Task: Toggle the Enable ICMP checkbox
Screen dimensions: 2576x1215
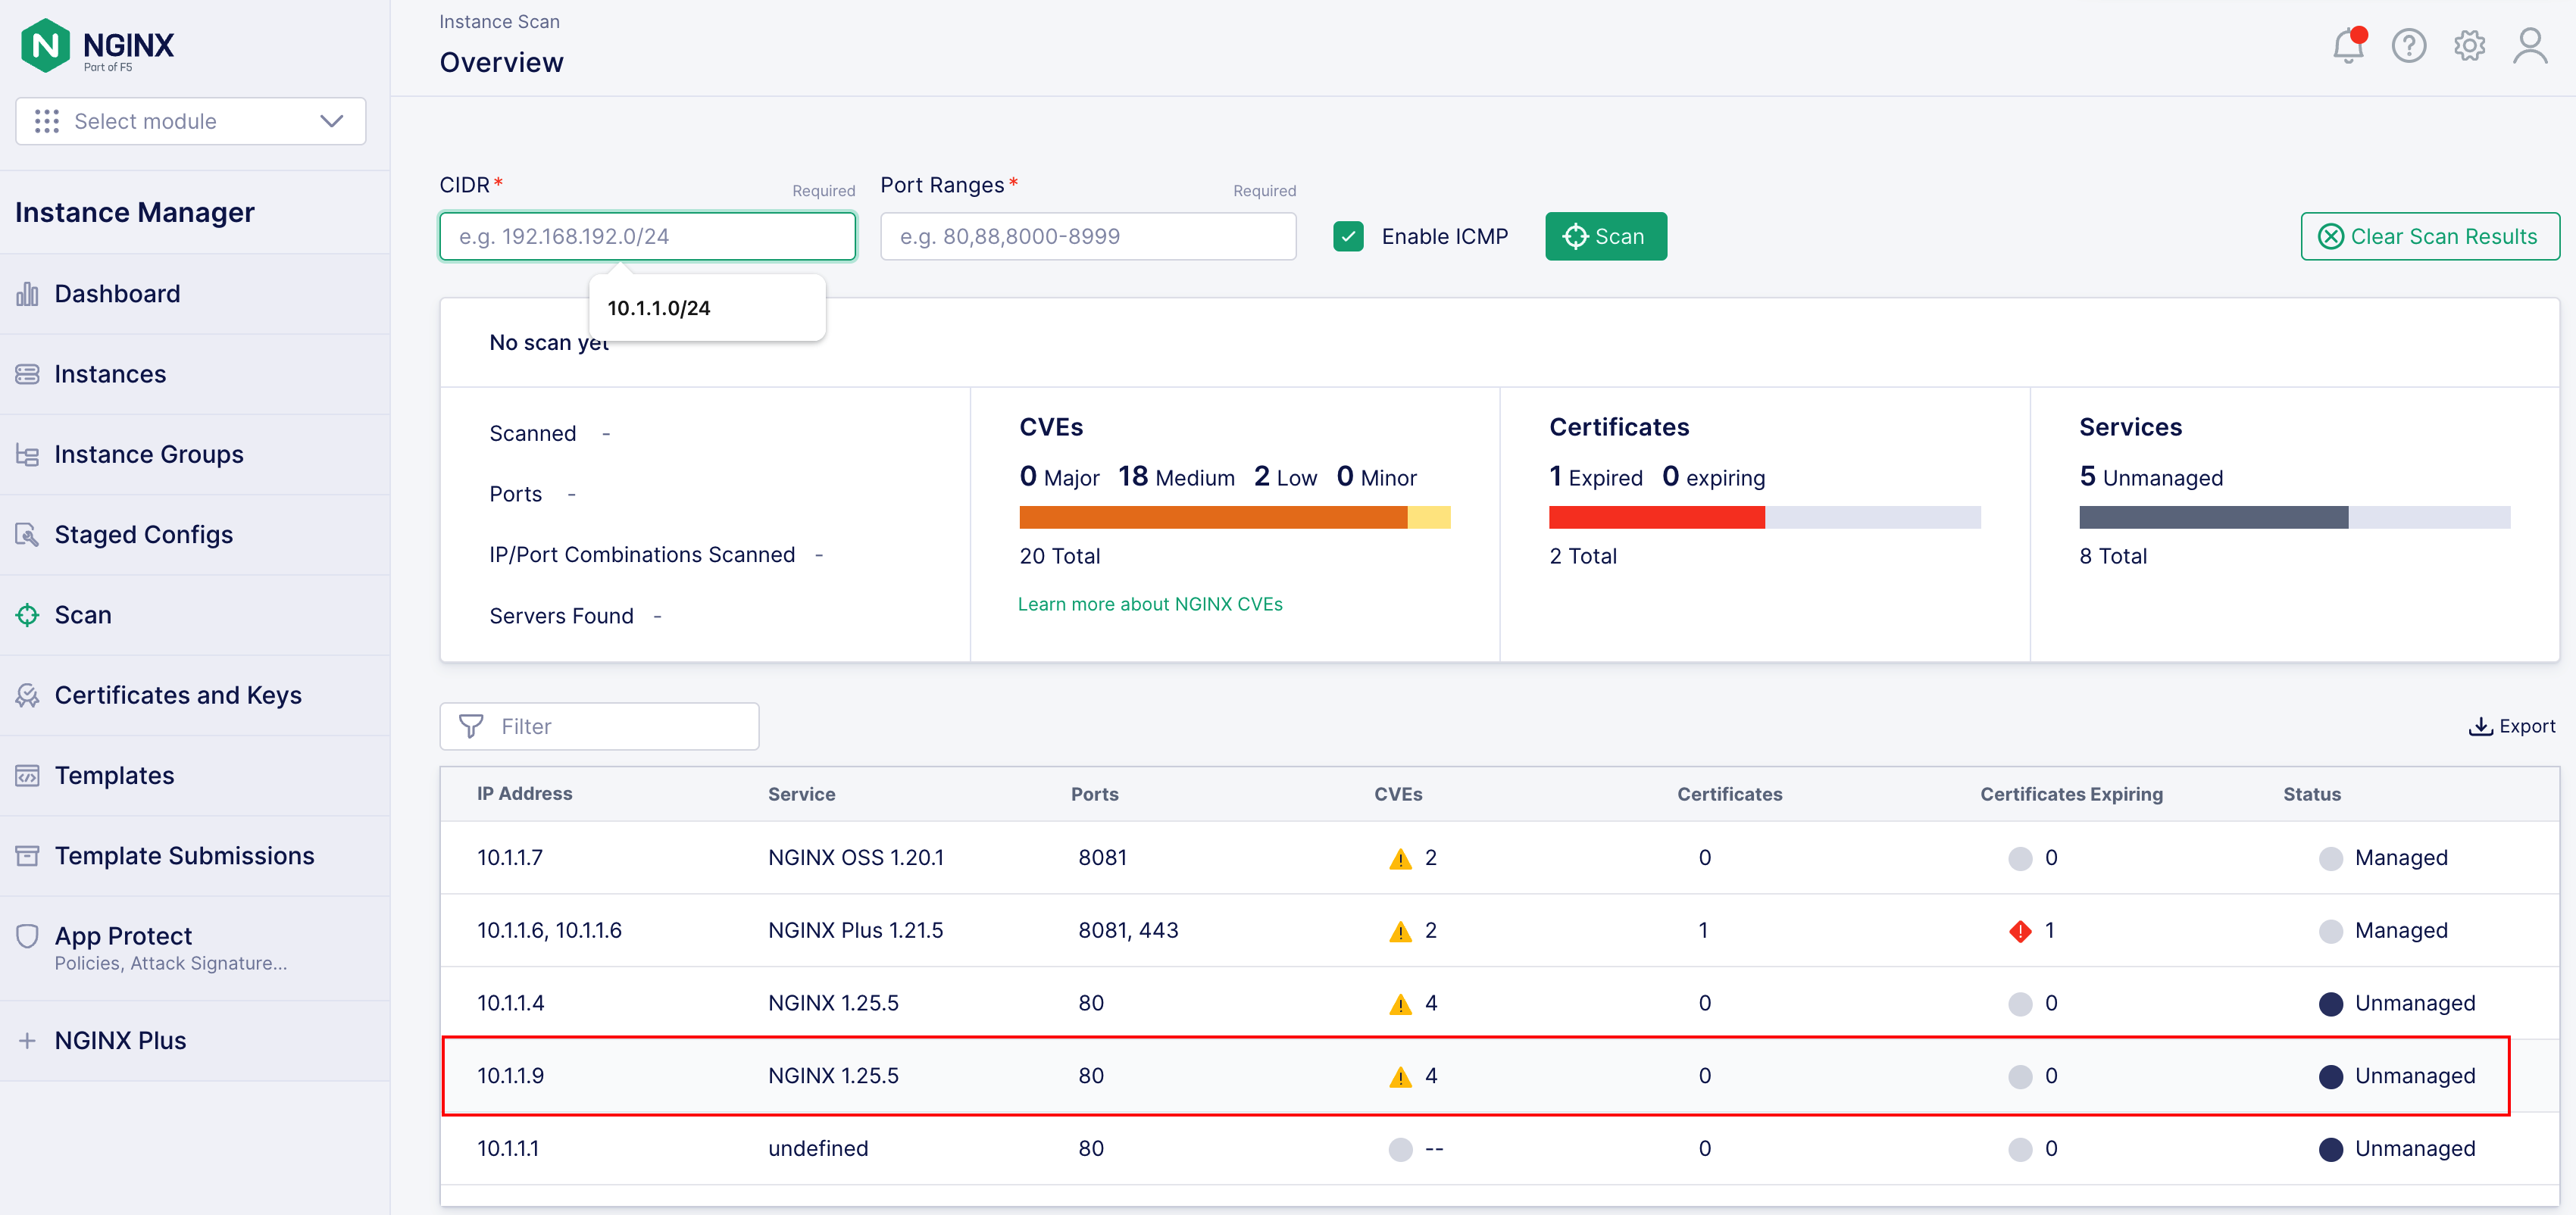Action: click(1348, 236)
